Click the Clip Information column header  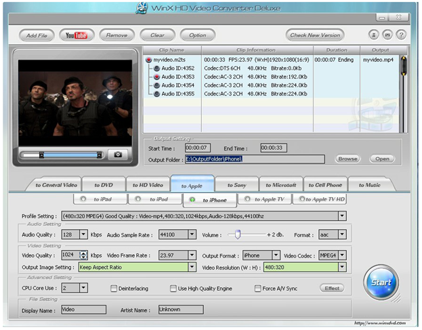(x=257, y=50)
